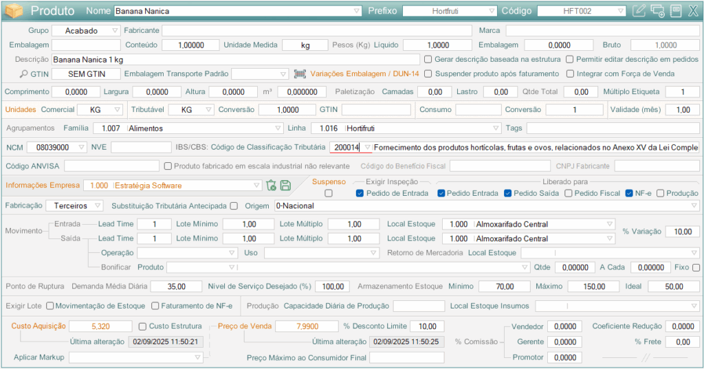Check Integrar com Força de Venda

[570, 74]
